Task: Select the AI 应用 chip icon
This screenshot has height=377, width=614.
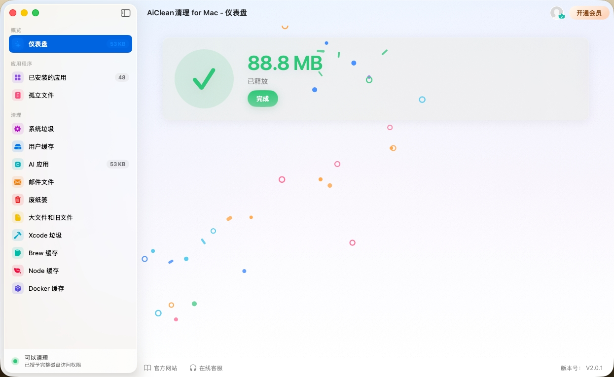Action: point(18,164)
